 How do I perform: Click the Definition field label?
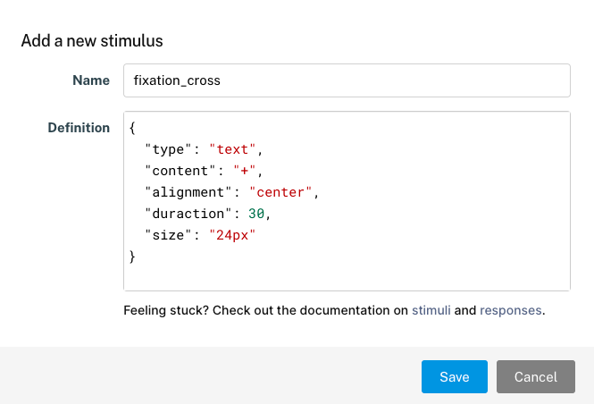click(79, 128)
